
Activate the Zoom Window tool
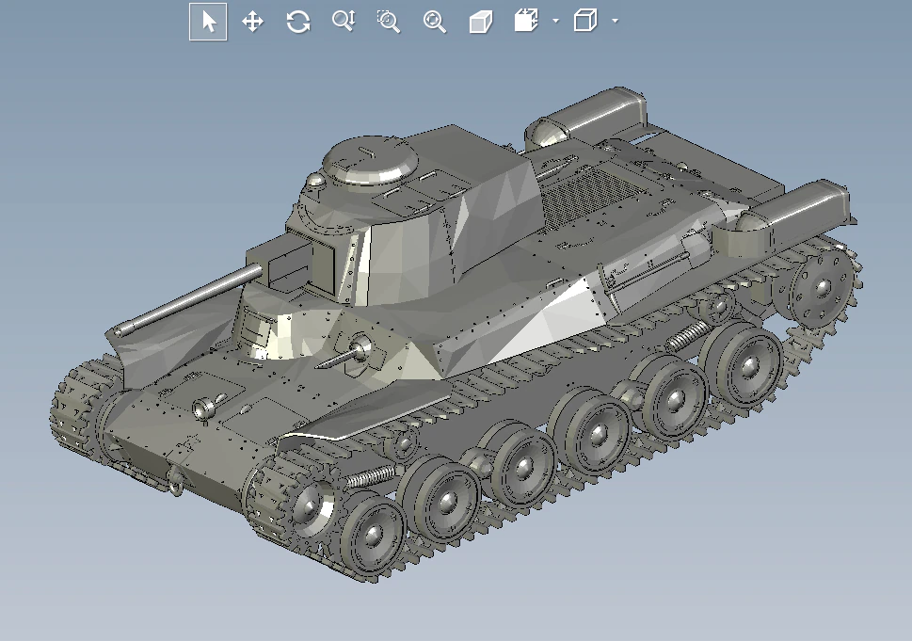pos(388,22)
